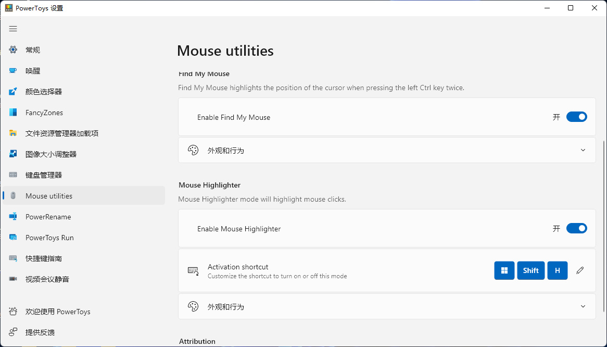This screenshot has width=607, height=347.
Task: Click the 视频会议静音 camera icon
Action: pos(13,279)
